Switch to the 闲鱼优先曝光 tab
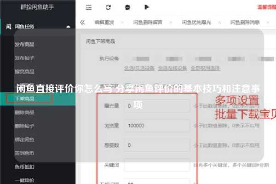276x184 pixels. pyautogui.click(x=196, y=23)
